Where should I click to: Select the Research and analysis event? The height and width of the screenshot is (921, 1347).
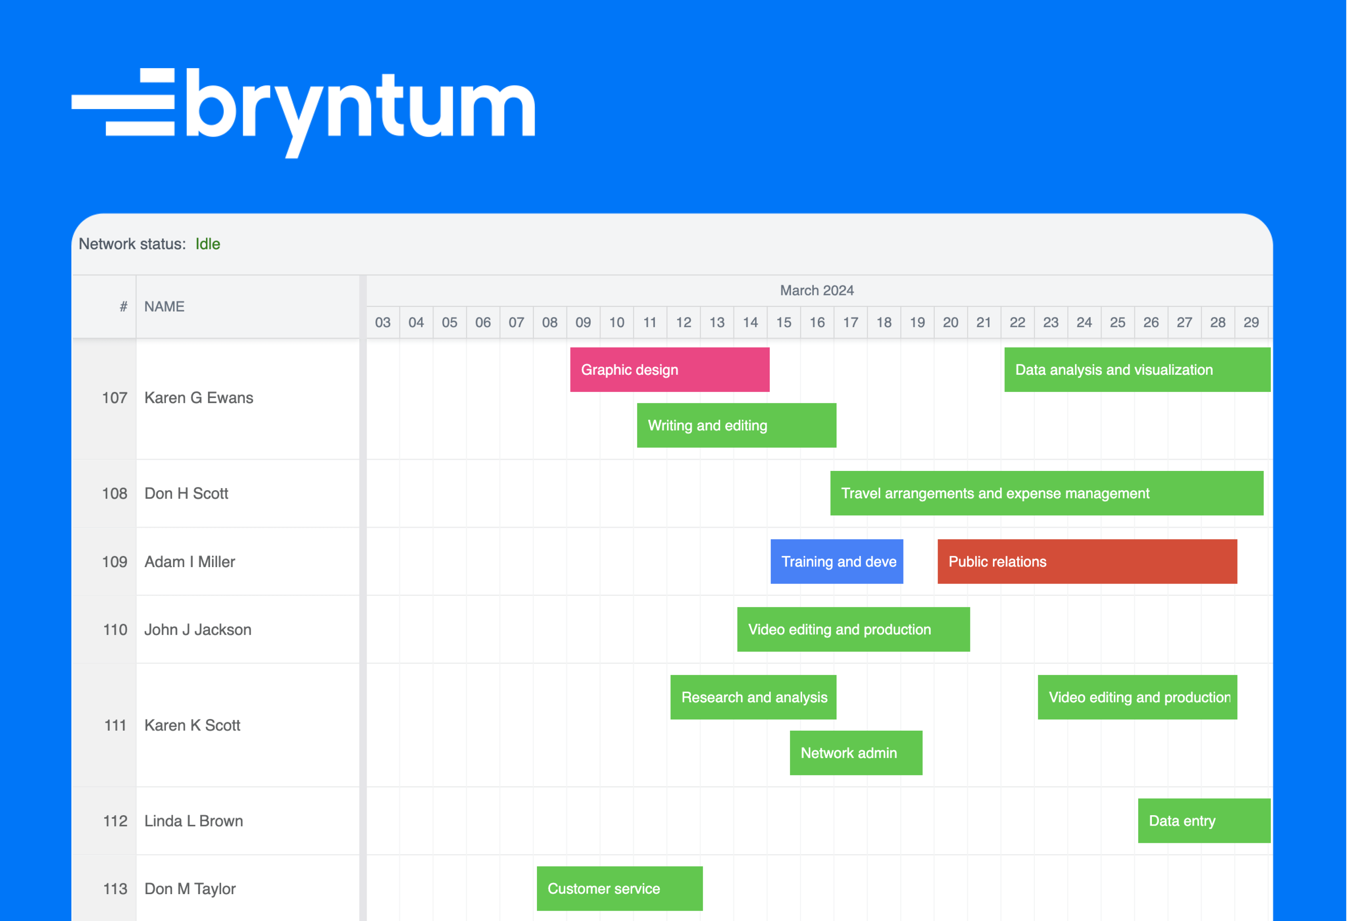click(x=753, y=697)
